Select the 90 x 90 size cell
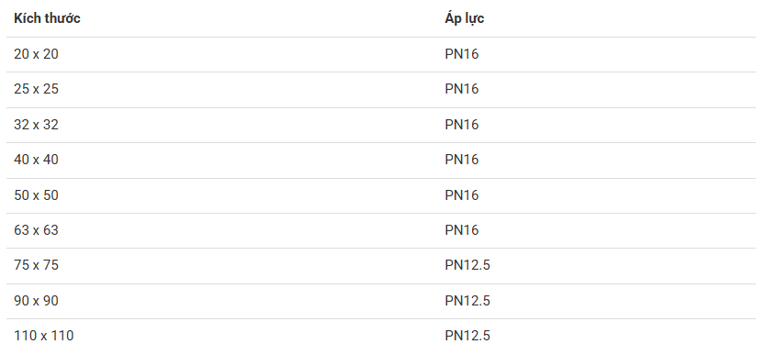 tap(36, 301)
